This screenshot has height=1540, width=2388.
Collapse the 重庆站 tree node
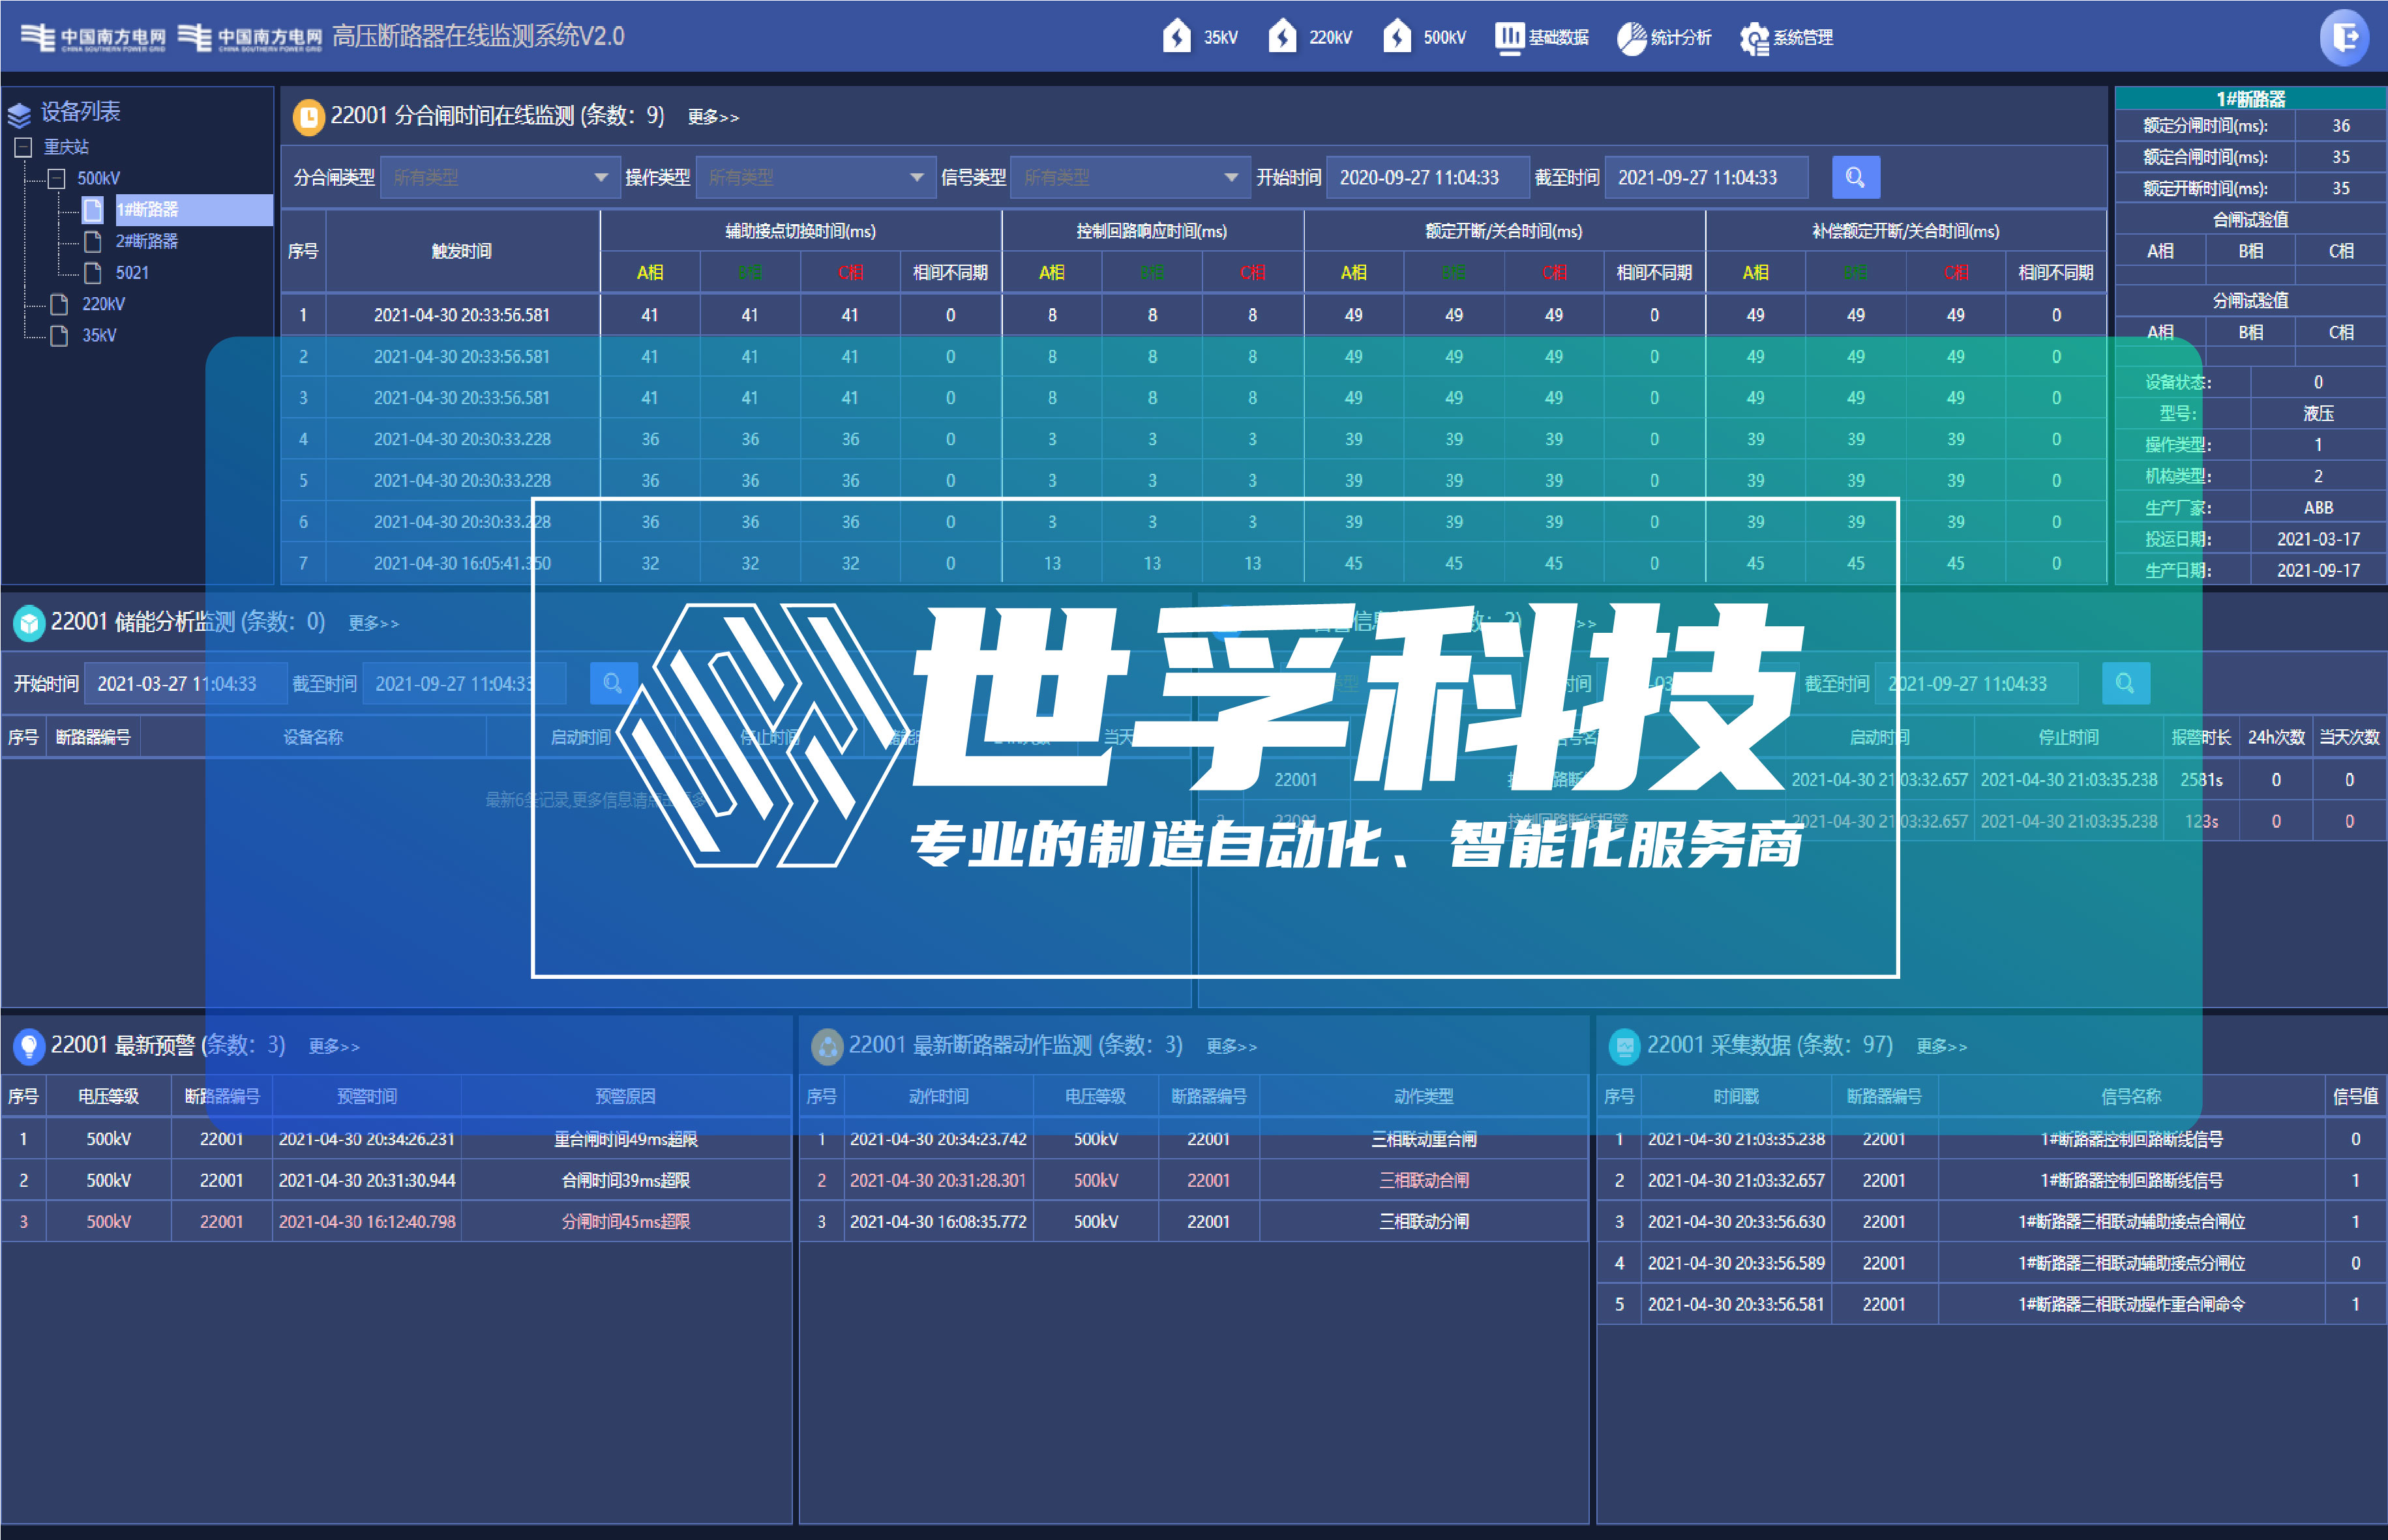(24, 147)
